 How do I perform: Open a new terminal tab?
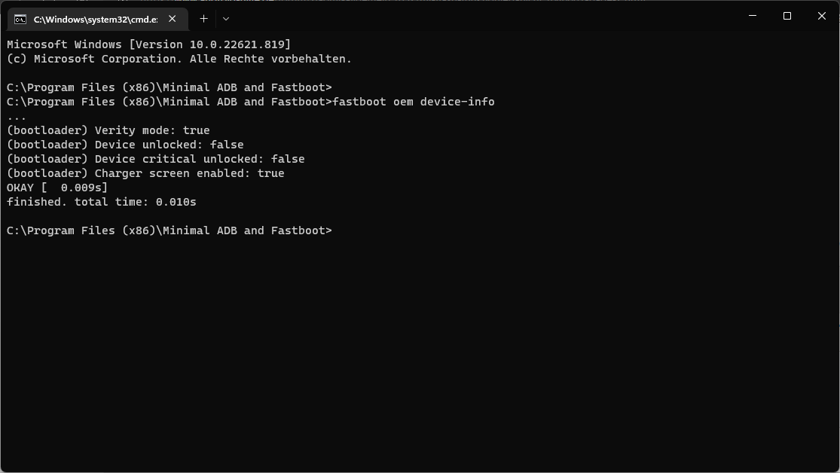pyautogui.click(x=203, y=19)
